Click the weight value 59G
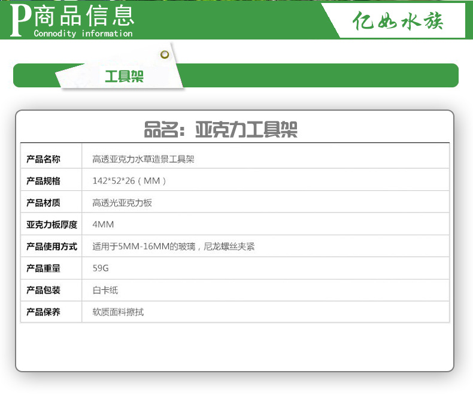 click(101, 268)
